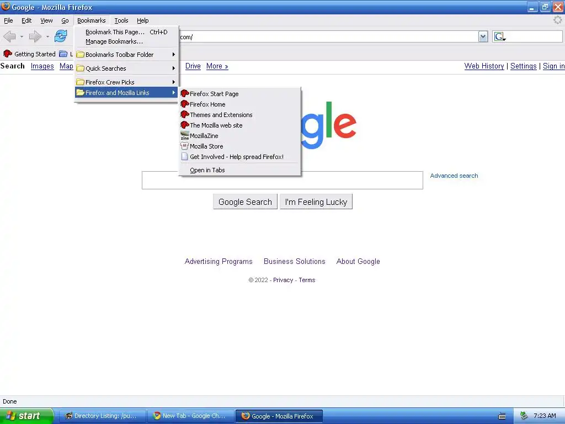Click the Firefox Start Page icon

pos(184,94)
